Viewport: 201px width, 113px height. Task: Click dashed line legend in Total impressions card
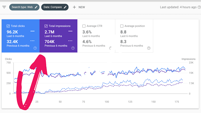pos(70,41)
